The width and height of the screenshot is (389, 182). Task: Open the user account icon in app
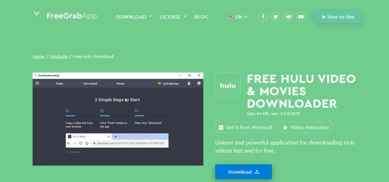click(189, 83)
